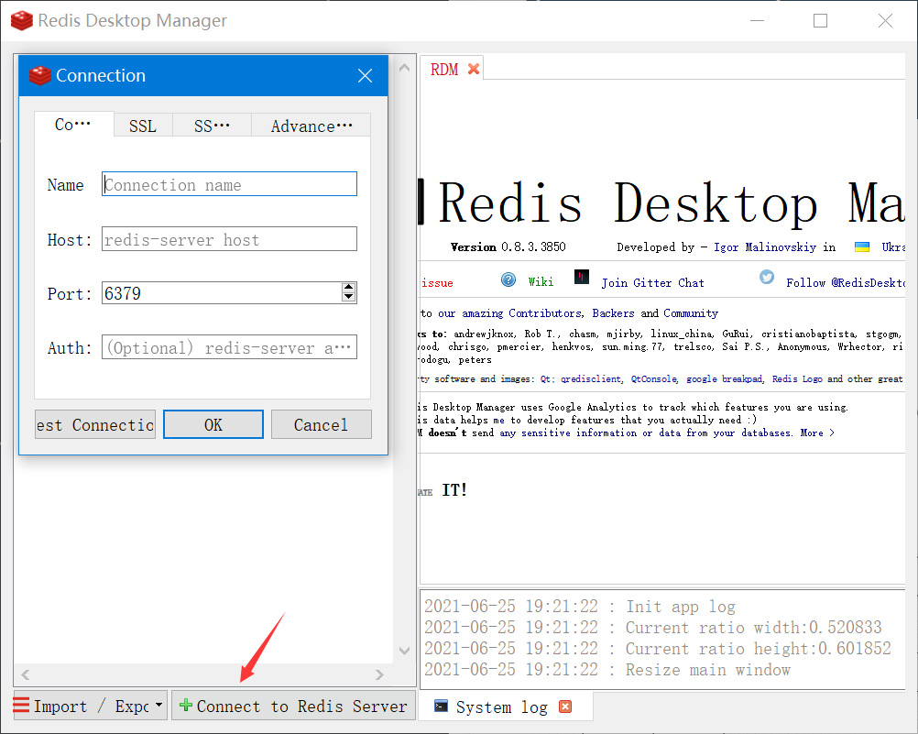The width and height of the screenshot is (918, 734).
Task: Open the Igor Malinovskiy link
Action: pos(765,247)
